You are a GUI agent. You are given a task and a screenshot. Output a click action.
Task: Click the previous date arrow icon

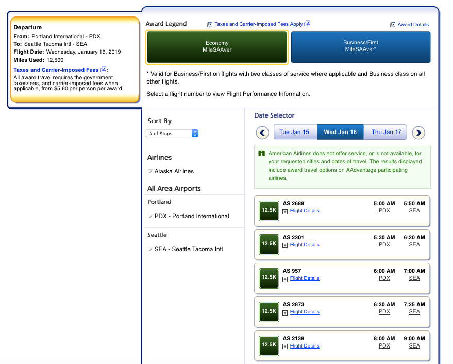tap(262, 133)
